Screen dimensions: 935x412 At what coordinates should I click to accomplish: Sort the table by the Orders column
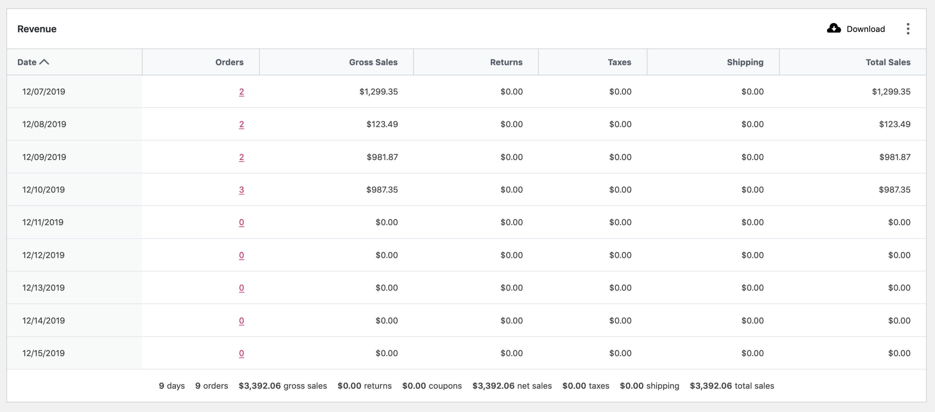tap(229, 62)
